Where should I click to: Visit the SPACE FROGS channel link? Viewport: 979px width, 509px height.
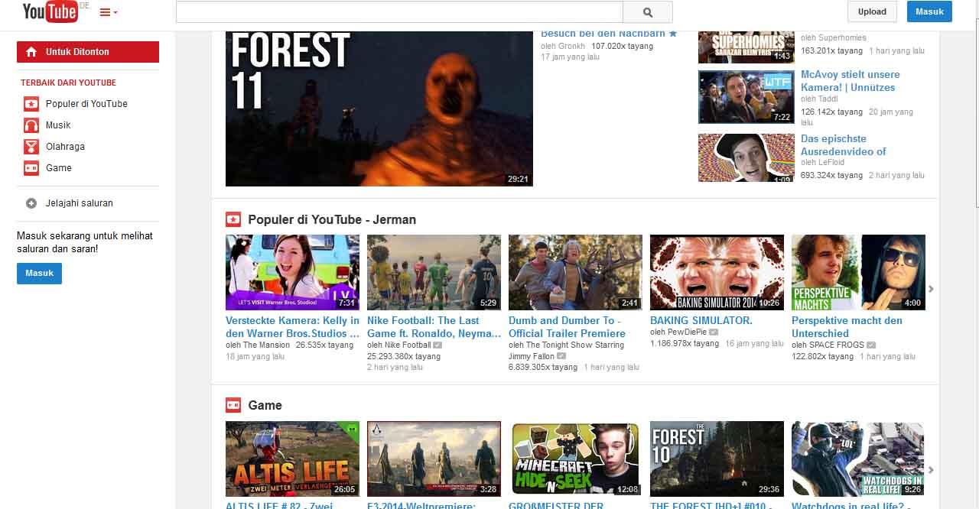(x=837, y=345)
